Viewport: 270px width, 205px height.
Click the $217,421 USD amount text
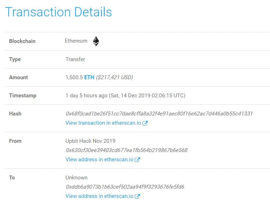coord(115,77)
